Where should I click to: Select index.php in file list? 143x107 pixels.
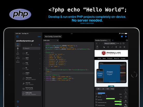coord(31,94)
